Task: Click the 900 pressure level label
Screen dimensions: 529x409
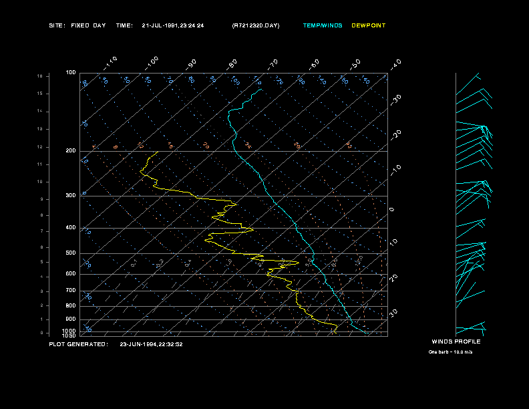Action: click(x=71, y=319)
